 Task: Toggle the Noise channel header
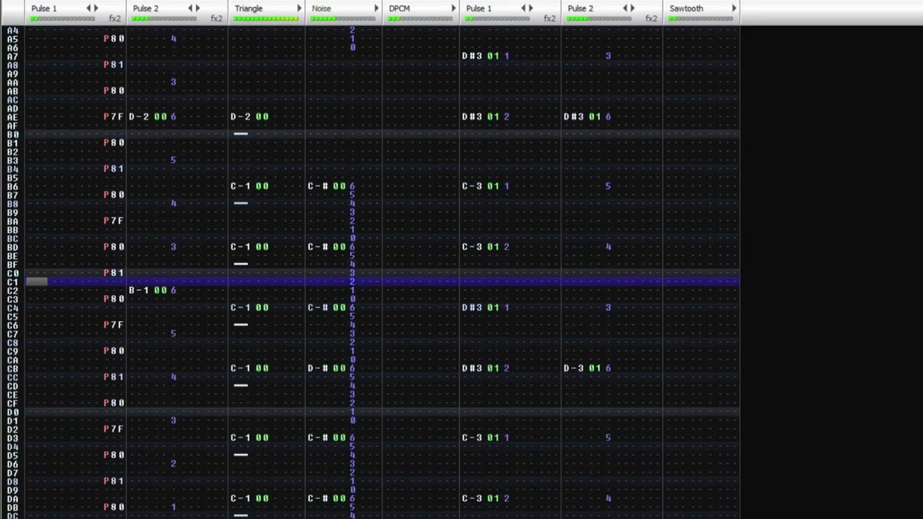click(322, 9)
